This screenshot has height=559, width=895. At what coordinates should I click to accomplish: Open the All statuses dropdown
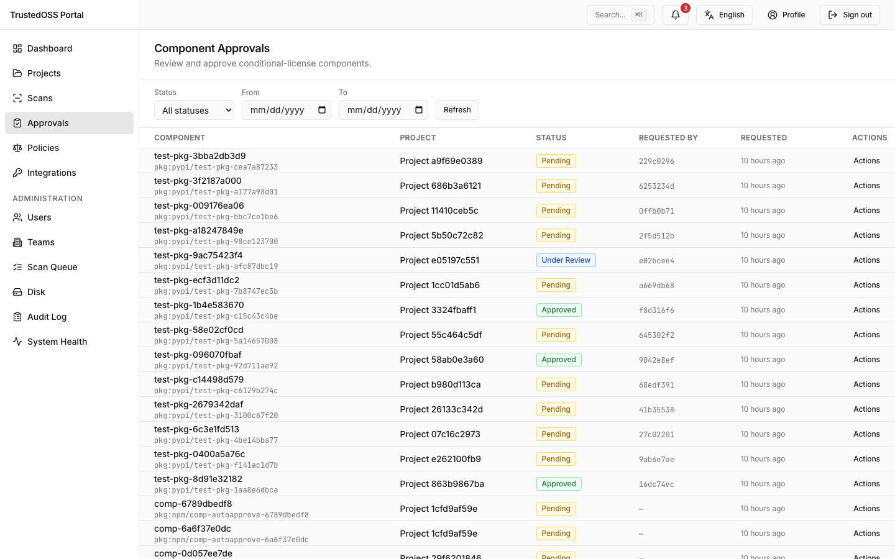pyautogui.click(x=194, y=110)
